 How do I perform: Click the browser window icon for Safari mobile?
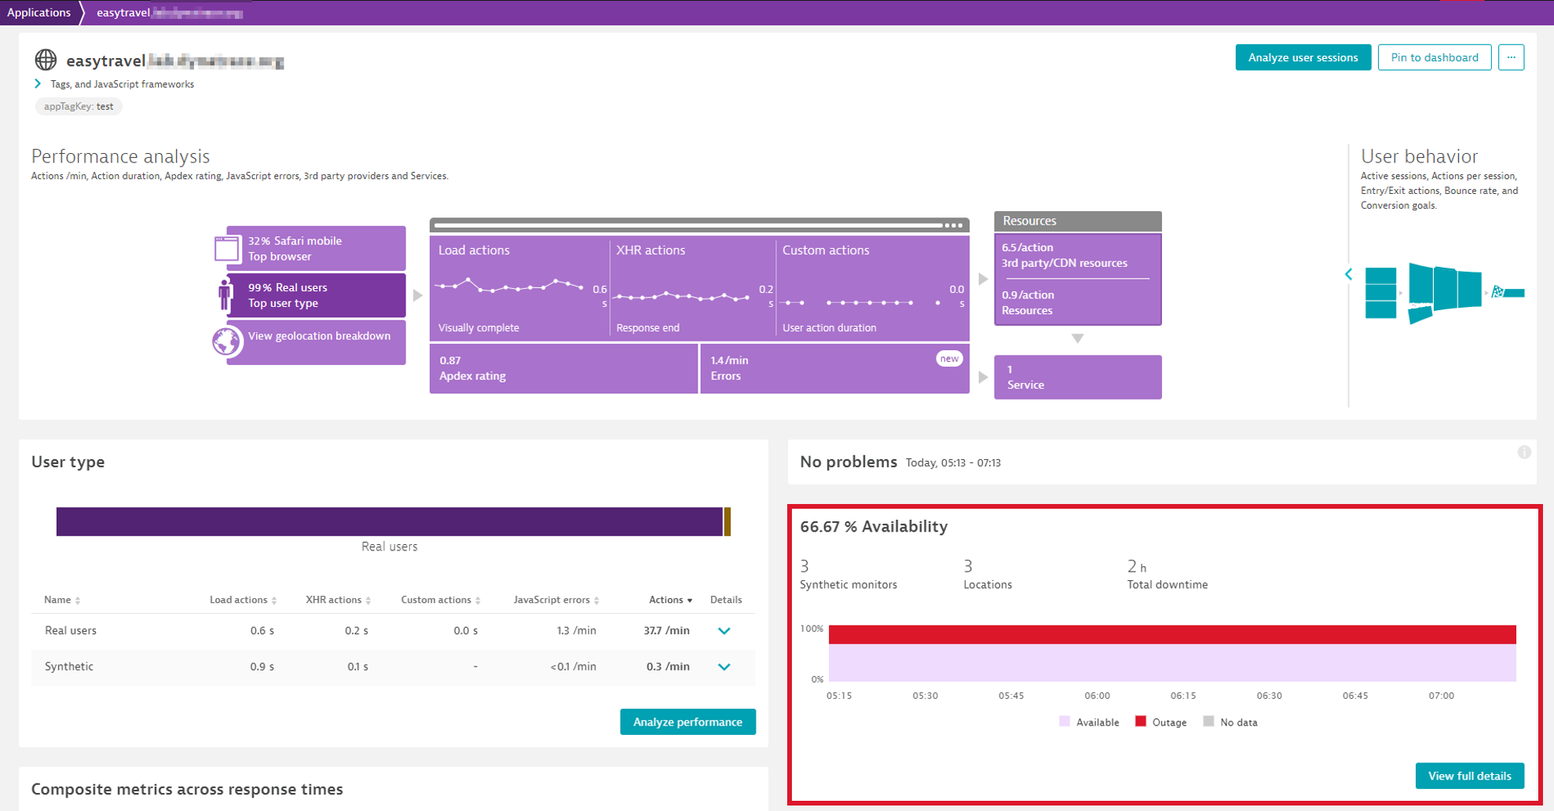(226, 249)
